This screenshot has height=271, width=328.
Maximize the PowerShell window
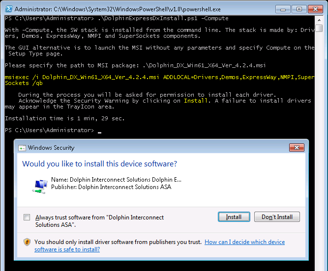pos(299,9)
